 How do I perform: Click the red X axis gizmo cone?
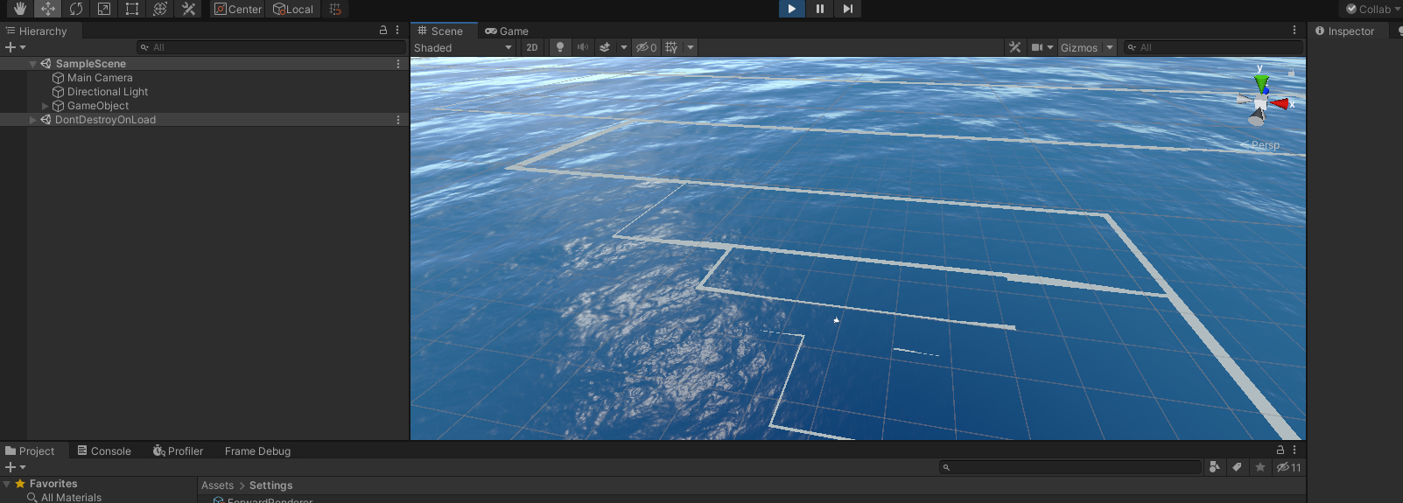(1281, 103)
